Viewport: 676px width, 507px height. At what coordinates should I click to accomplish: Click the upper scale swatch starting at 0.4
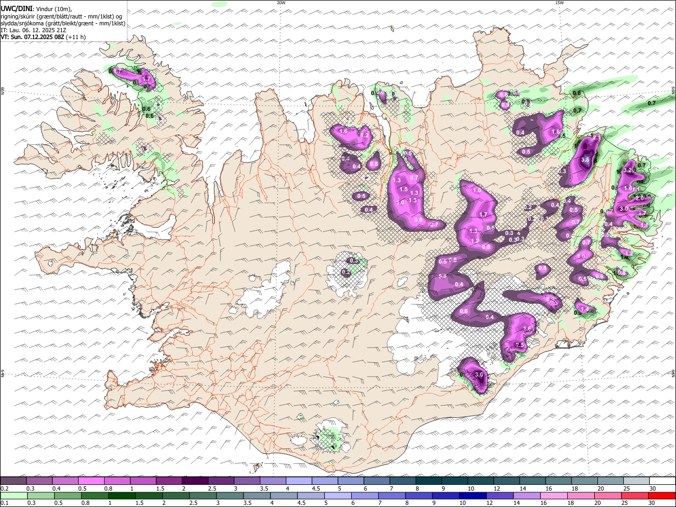[x=65, y=481]
